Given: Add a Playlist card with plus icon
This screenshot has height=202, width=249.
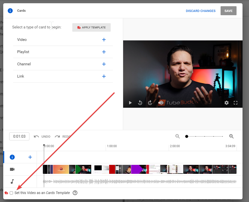Looking at the screenshot, I should pyautogui.click(x=104, y=52).
